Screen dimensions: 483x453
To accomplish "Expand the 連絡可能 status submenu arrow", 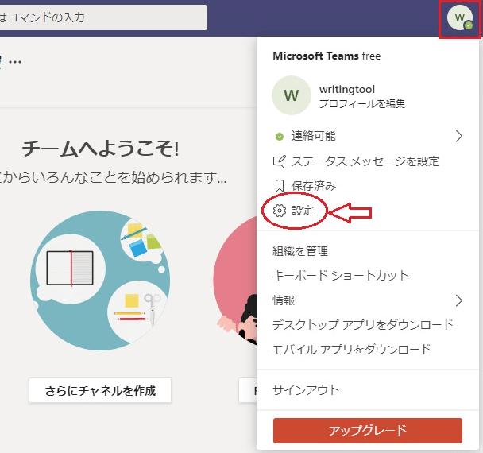I will (458, 137).
